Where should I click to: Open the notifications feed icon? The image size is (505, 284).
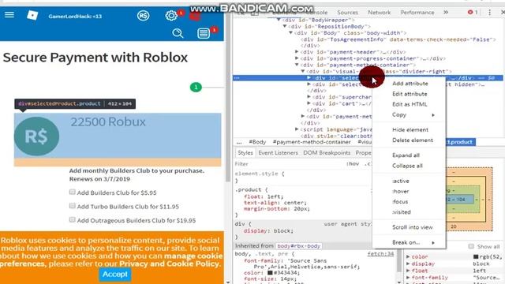[204, 33]
